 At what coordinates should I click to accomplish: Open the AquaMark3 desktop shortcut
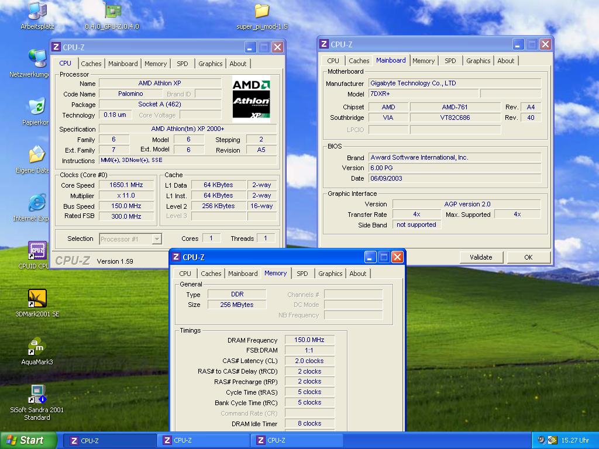pos(37,347)
